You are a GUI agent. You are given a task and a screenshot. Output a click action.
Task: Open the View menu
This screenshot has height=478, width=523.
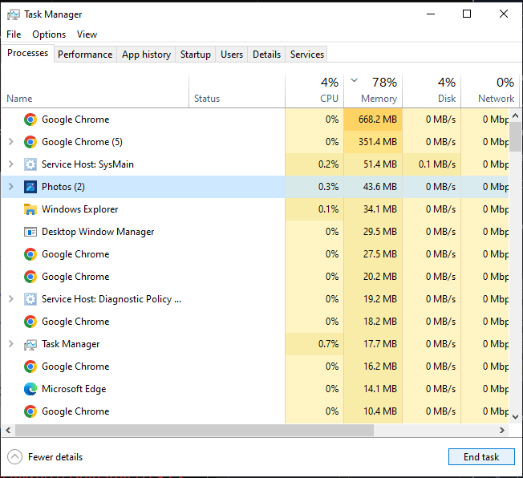tap(87, 34)
